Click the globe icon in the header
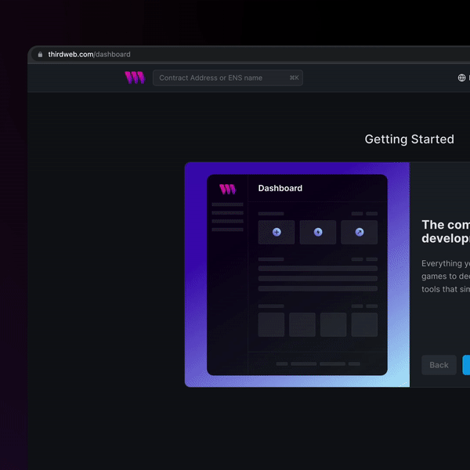470x470 pixels. point(461,78)
